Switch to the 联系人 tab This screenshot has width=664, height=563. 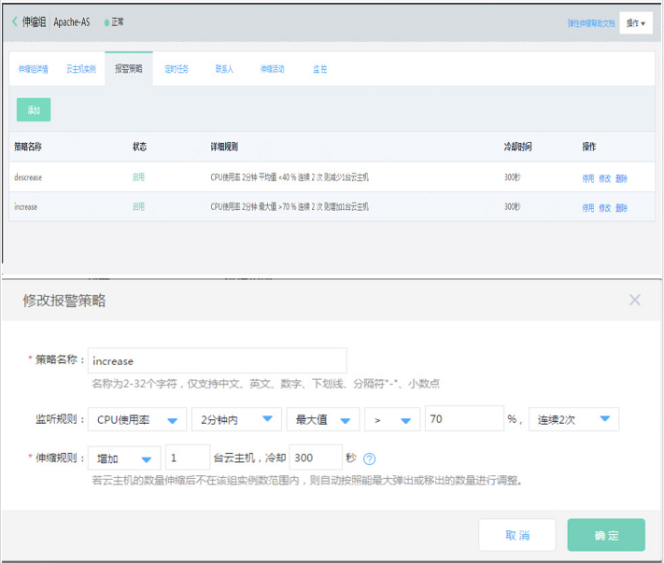click(224, 69)
